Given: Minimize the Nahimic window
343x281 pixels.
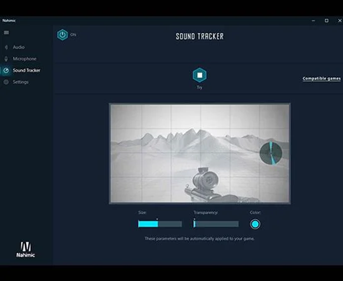Looking at the screenshot, I should pos(313,21).
